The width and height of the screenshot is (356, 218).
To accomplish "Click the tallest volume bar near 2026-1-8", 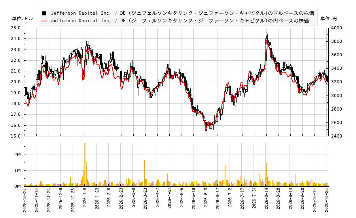I will click(x=85, y=164).
